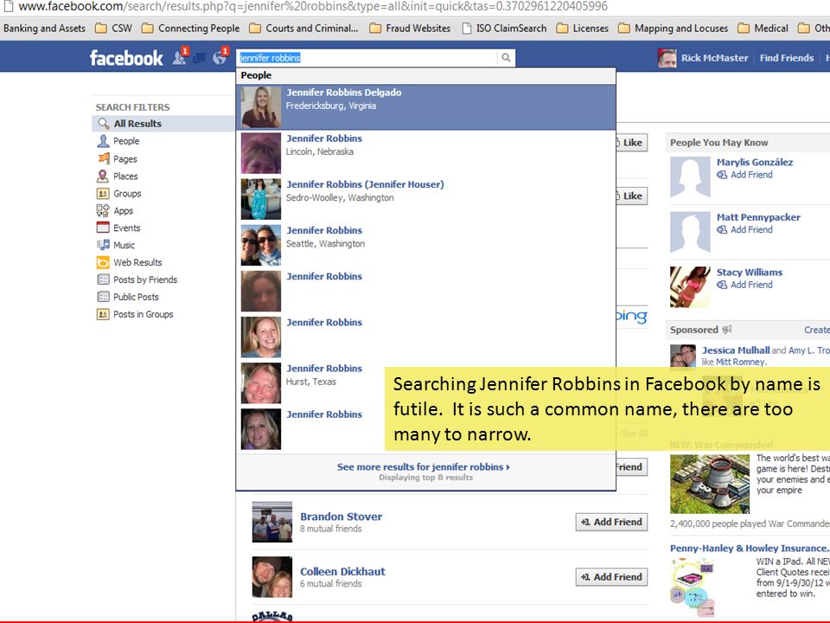Open Stacy Williams' profile
Viewport: 830px width, 623px height.
pyautogui.click(x=749, y=273)
